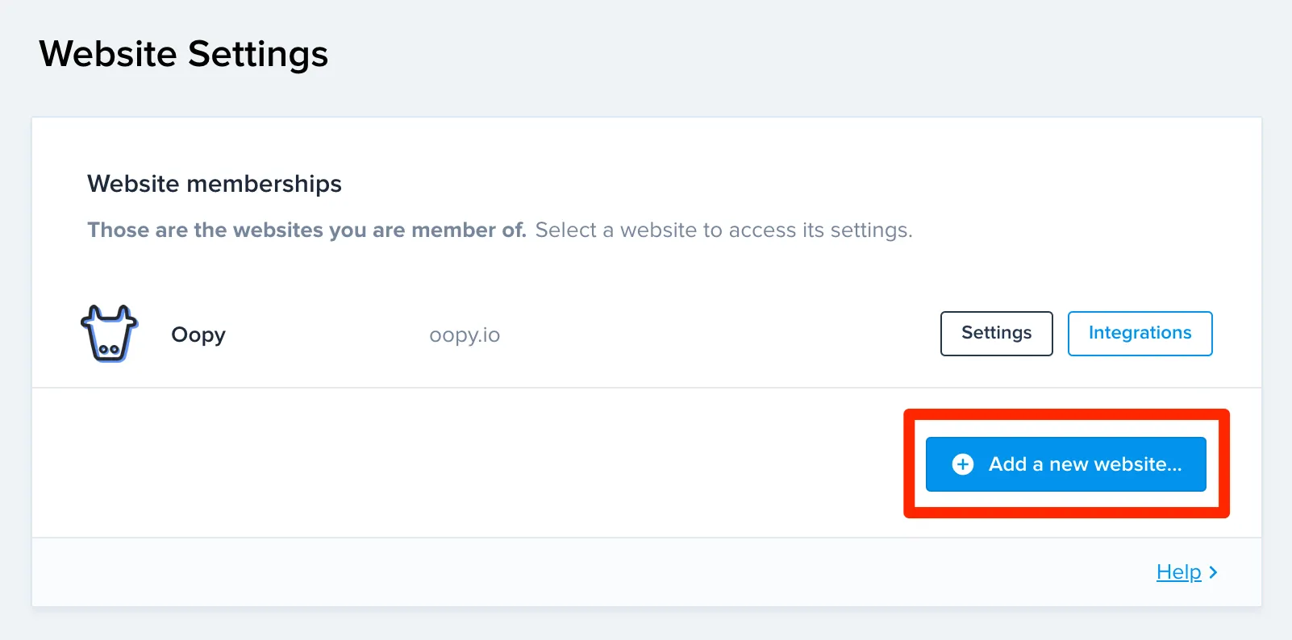Click the Oopy cow logo icon
Viewport: 1292px width, 640px height.
110,334
